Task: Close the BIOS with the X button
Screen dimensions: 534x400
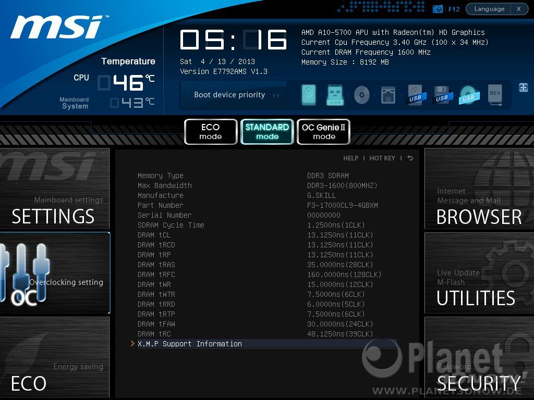Action: (519, 9)
